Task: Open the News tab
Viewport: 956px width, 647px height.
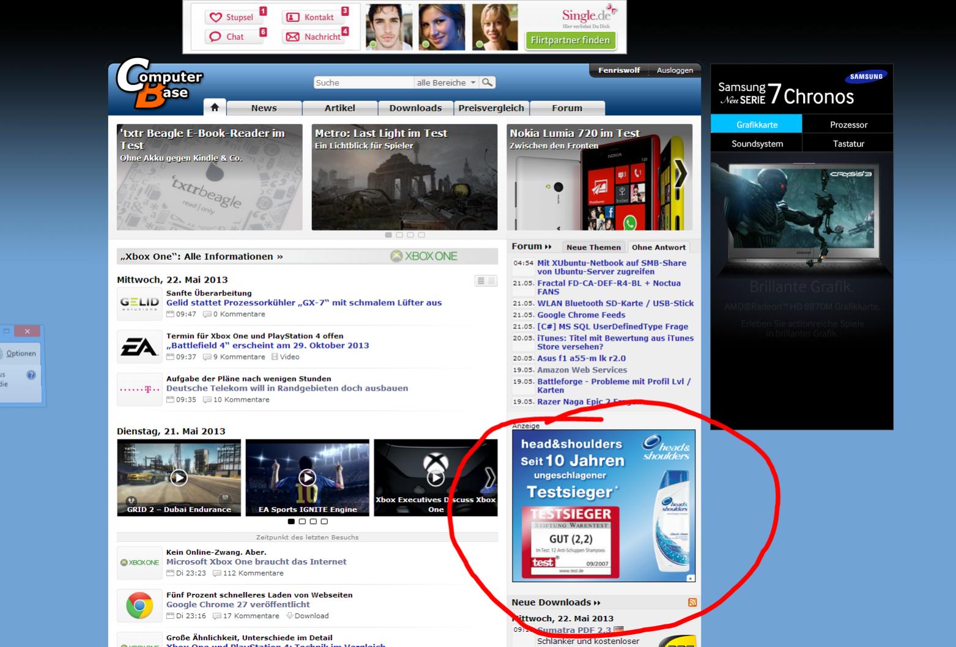Action: [x=264, y=108]
